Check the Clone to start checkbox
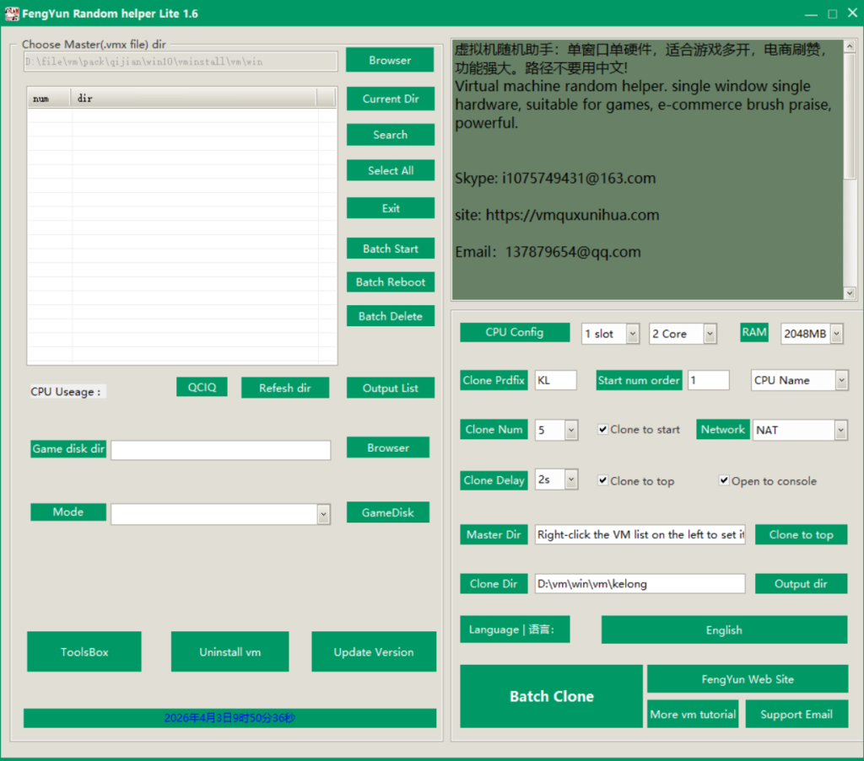 (603, 429)
